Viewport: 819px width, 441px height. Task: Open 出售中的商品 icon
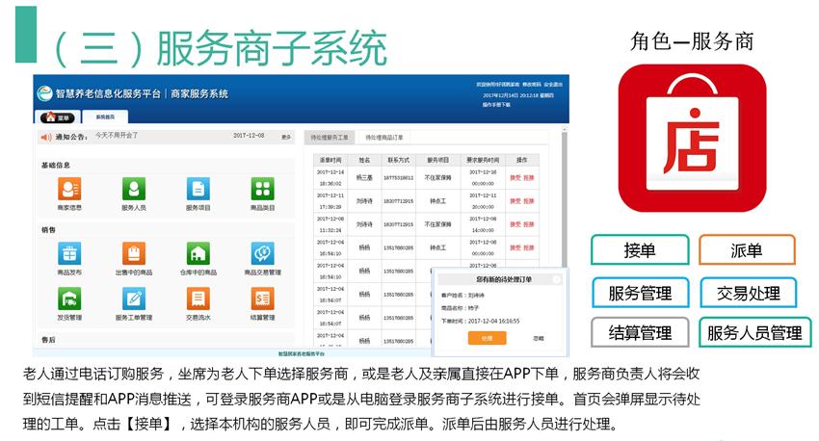[133, 254]
